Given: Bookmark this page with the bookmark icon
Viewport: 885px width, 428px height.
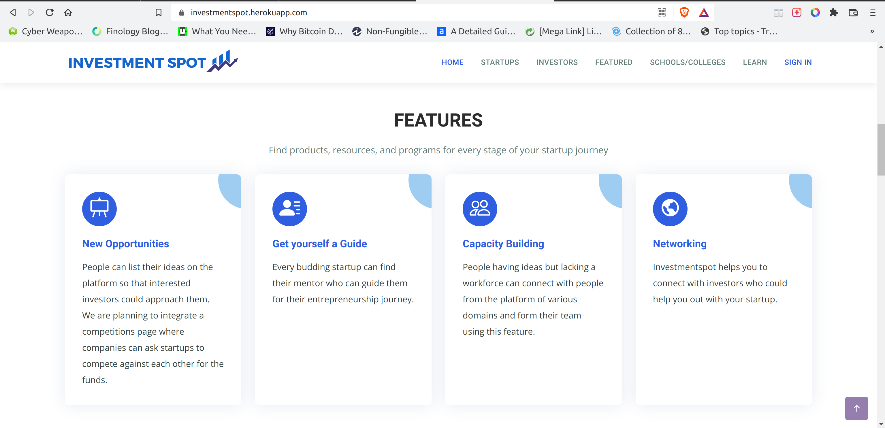Looking at the screenshot, I should [158, 13].
